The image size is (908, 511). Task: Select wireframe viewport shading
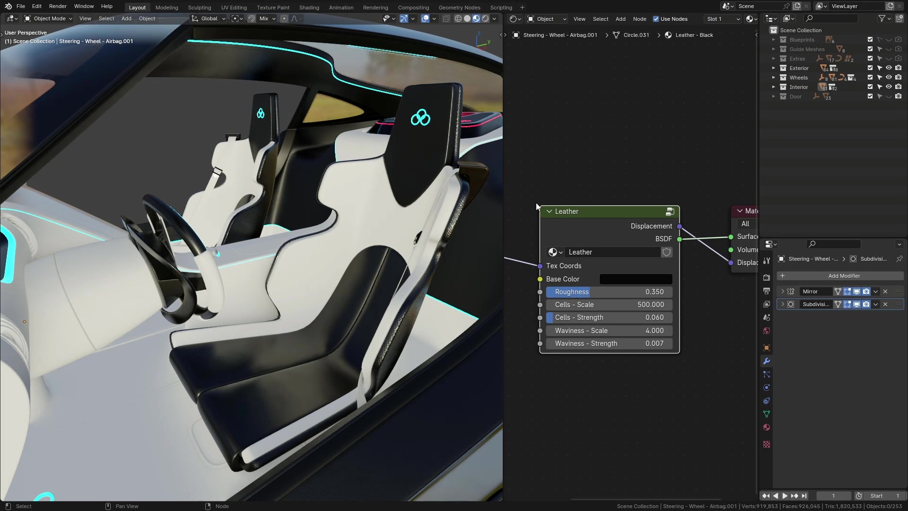(458, 18)
